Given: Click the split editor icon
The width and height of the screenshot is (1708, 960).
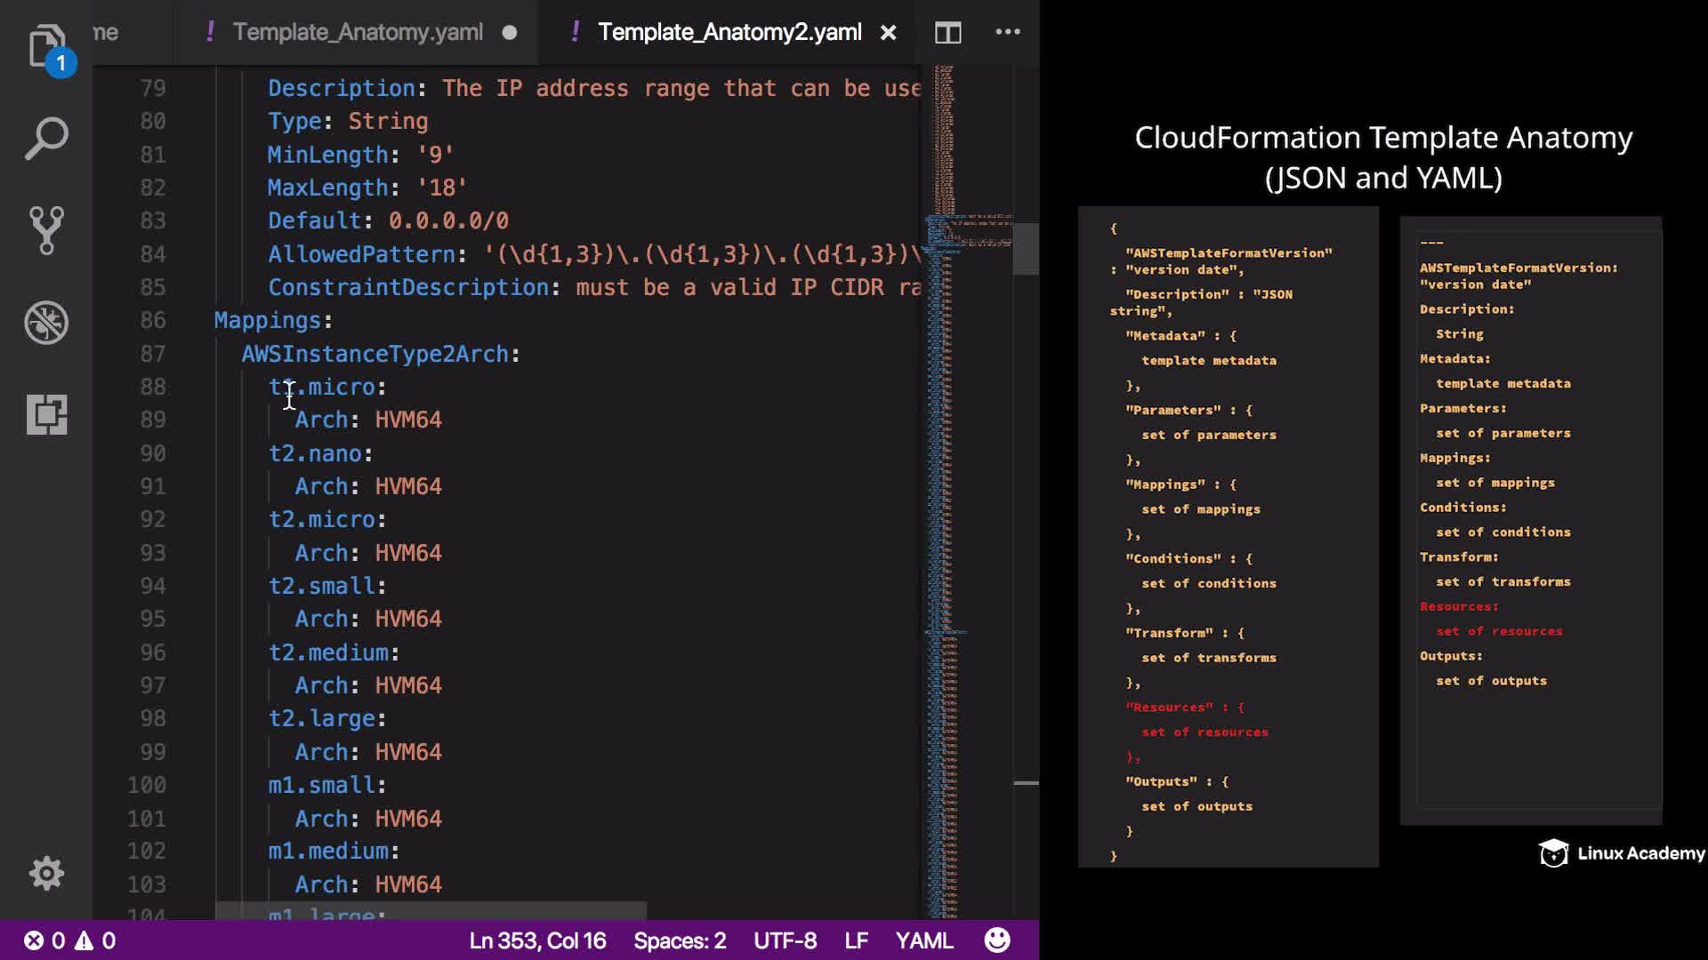Looking at the screenshot, I should pyautogui.click(x=947, y=33).
